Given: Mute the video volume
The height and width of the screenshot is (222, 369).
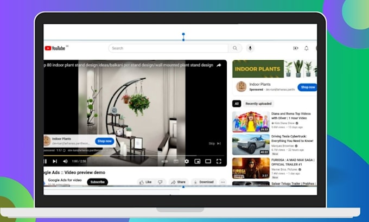Looking at the screenshot, I should tap(65, 161).
